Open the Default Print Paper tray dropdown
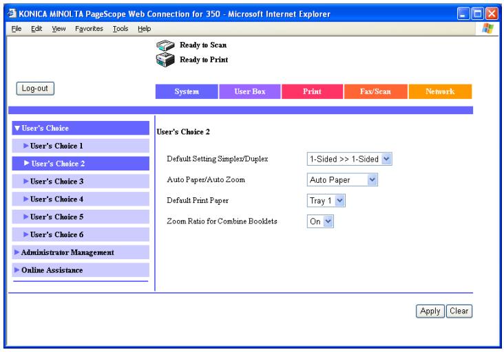This screenshot has height=352, width=504. 326,201
